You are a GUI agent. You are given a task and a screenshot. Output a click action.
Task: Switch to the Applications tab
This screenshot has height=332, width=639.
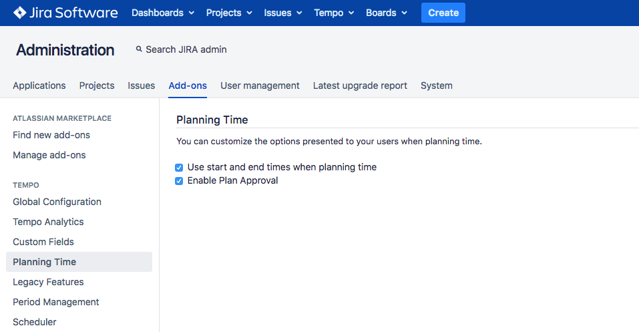[39, 86]
